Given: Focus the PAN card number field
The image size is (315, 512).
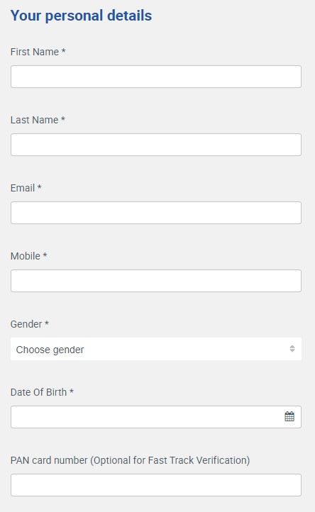Looking at the screenshot, I should point(156,485).
